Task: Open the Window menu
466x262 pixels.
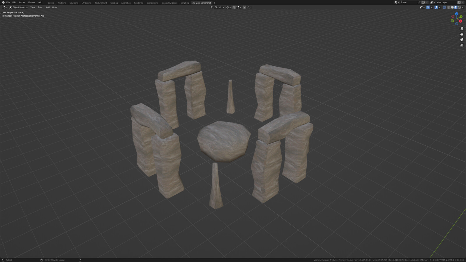Action: pyautogui.click(x=31, y=2)
